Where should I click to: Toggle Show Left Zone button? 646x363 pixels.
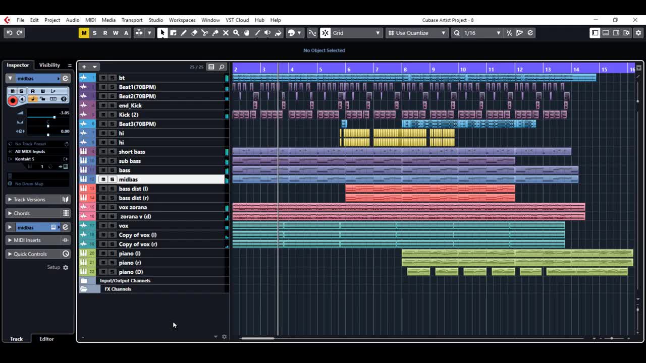coord(595,33)
